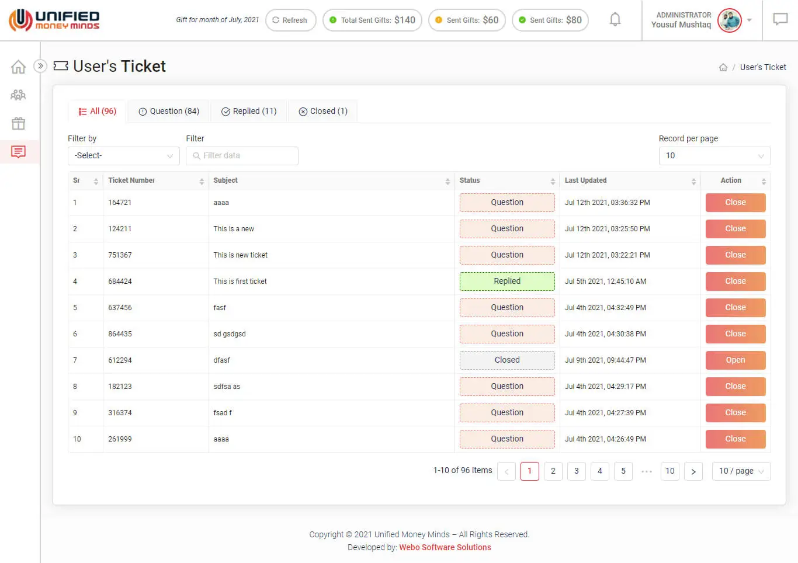Reopen ticket 612294 with the Open button
Screen dimensions: 798x563
coord(735,360)
